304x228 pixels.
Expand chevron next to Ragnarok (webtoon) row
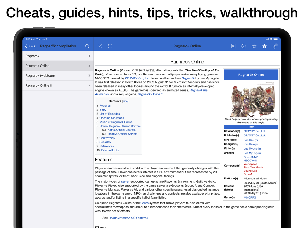(x=89, y=76)
